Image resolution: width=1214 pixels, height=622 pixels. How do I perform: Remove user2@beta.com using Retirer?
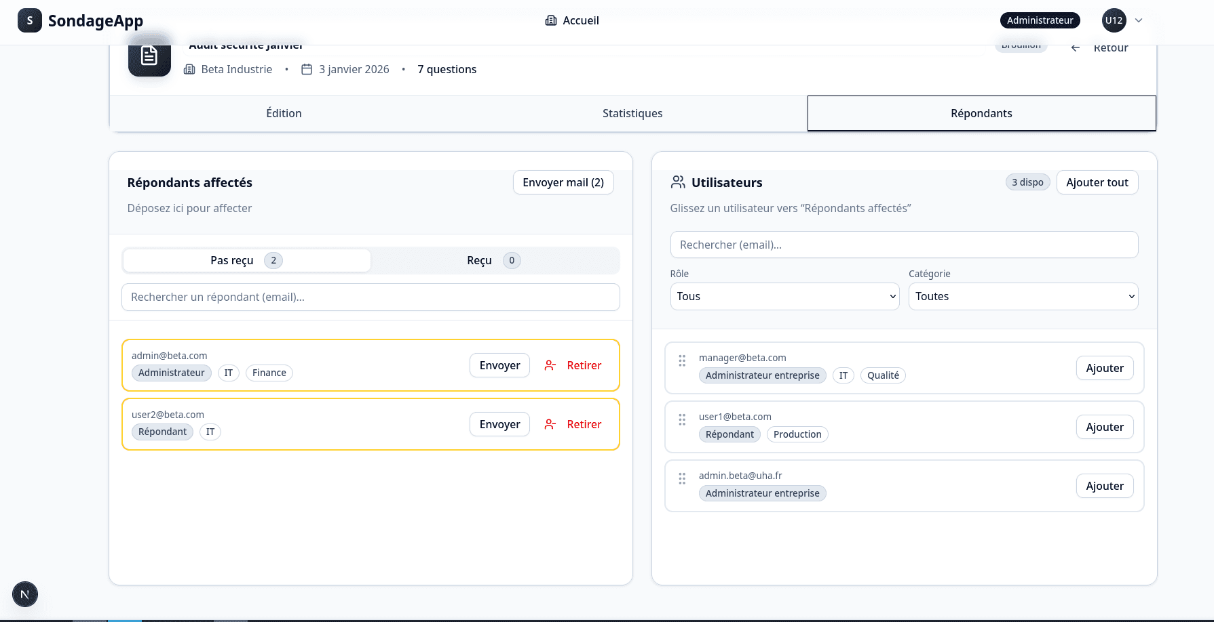pyautogui.click(x=573, y=424)
